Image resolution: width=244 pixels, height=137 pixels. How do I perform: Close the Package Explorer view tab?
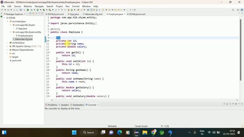pyautogui.click(x=25, y=14)
